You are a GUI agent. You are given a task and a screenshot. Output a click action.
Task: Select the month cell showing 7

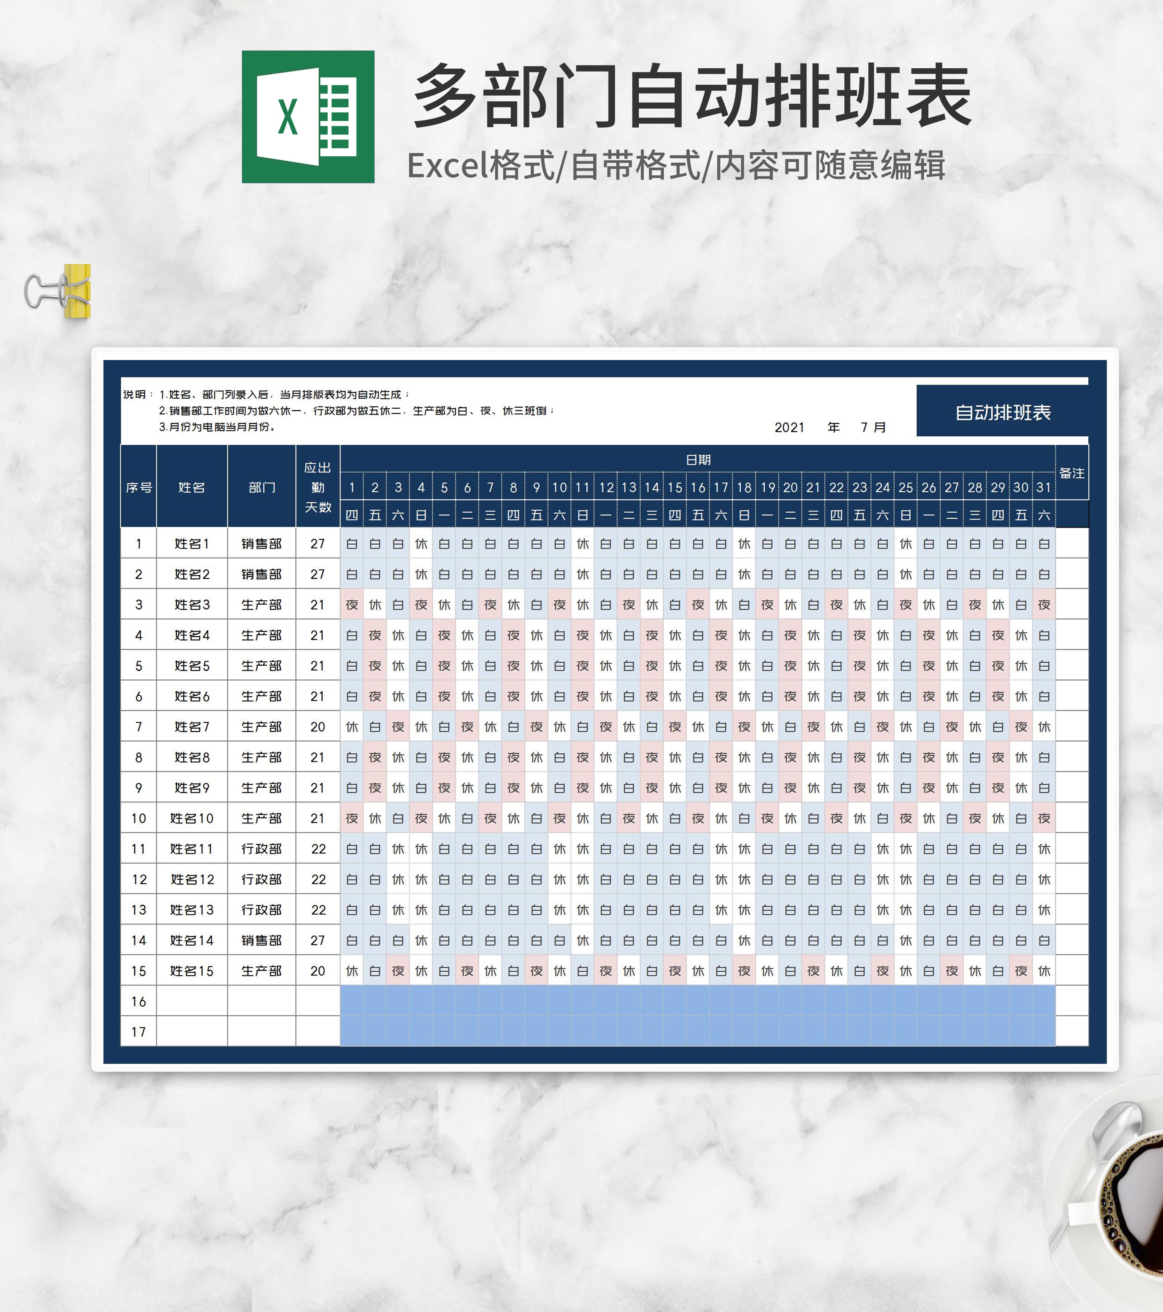click(865, 428)
